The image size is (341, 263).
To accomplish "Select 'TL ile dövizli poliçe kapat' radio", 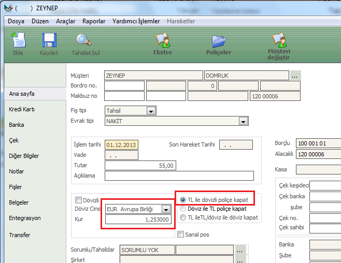I will [182, 199].
